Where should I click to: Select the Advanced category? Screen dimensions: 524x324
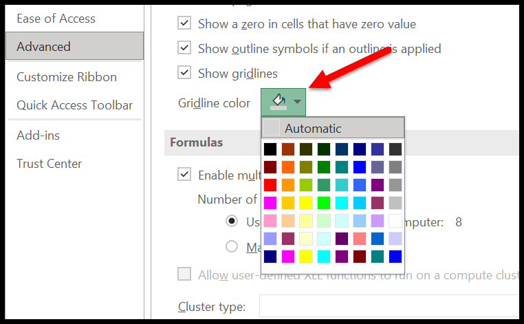[x=74, y=46]
